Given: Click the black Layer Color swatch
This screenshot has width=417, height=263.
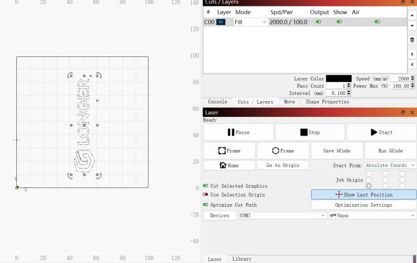Looking at the screenshot, I should click(x=338, y=79).
